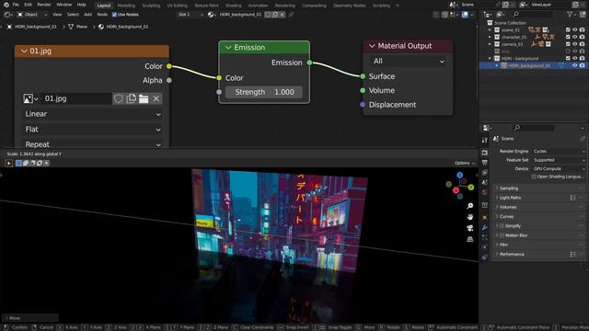Click the Plane breadcrumb

point(78,27)
